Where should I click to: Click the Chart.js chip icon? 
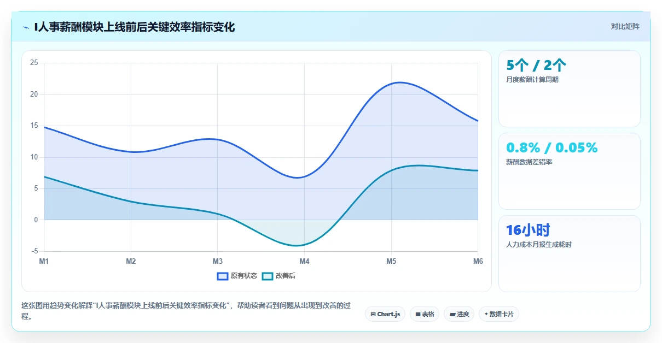coord(373,315)
